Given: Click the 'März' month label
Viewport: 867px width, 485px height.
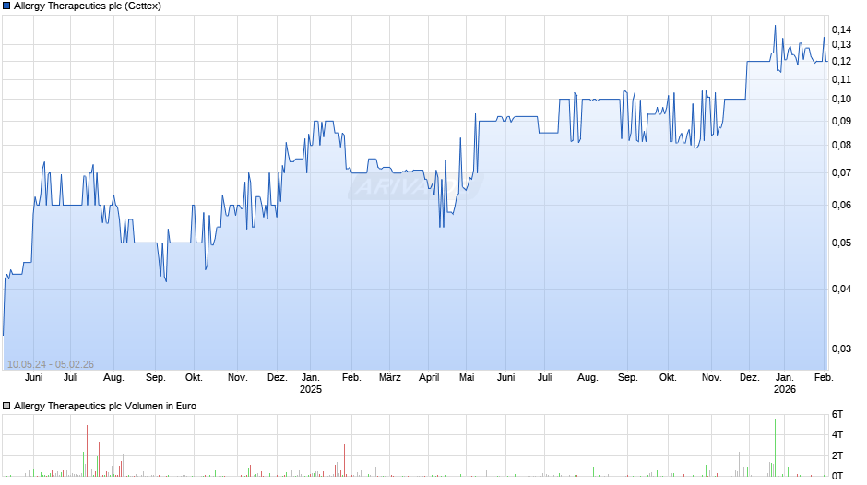Looking at the screenshot, I should pyautogui.click(x=390, y=378).
